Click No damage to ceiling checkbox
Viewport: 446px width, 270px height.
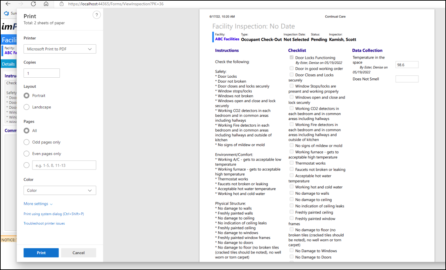292,199
